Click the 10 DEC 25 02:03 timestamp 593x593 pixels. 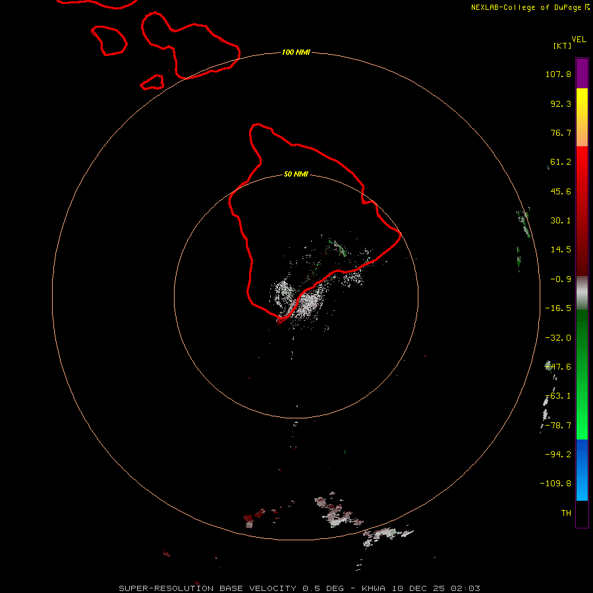(x=436, y=588)
